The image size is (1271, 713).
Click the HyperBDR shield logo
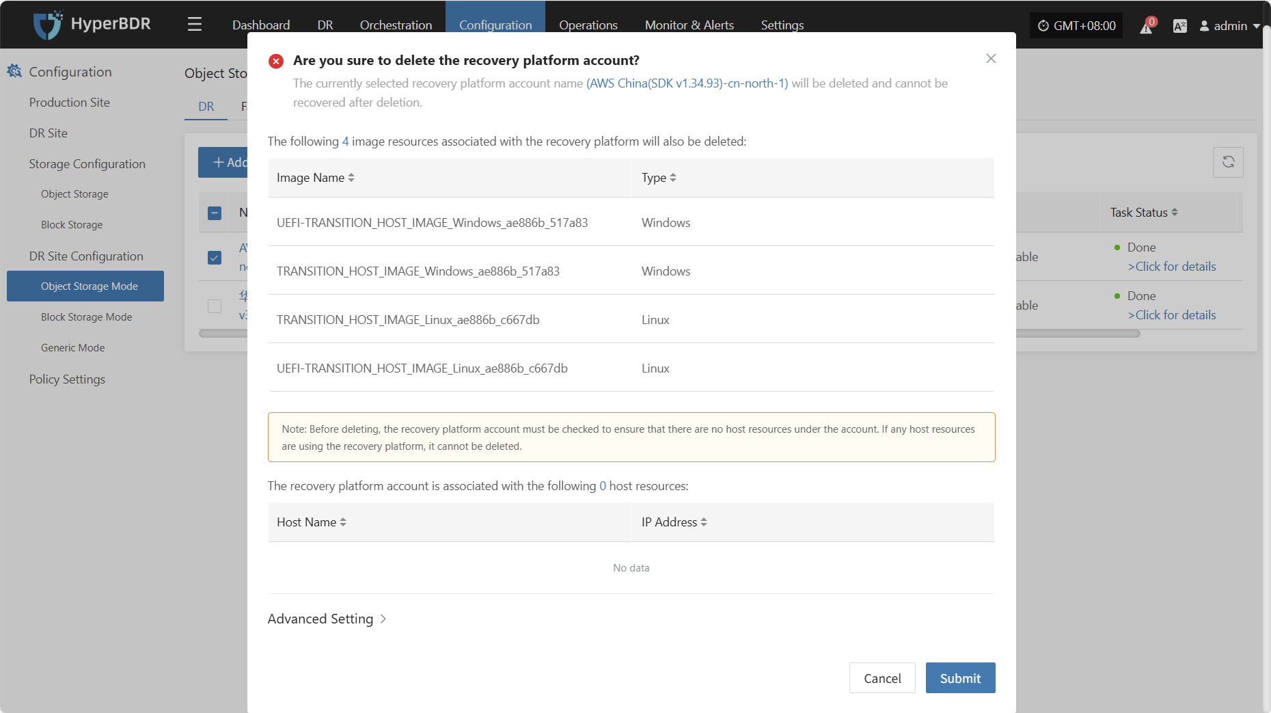click(48, 25)
